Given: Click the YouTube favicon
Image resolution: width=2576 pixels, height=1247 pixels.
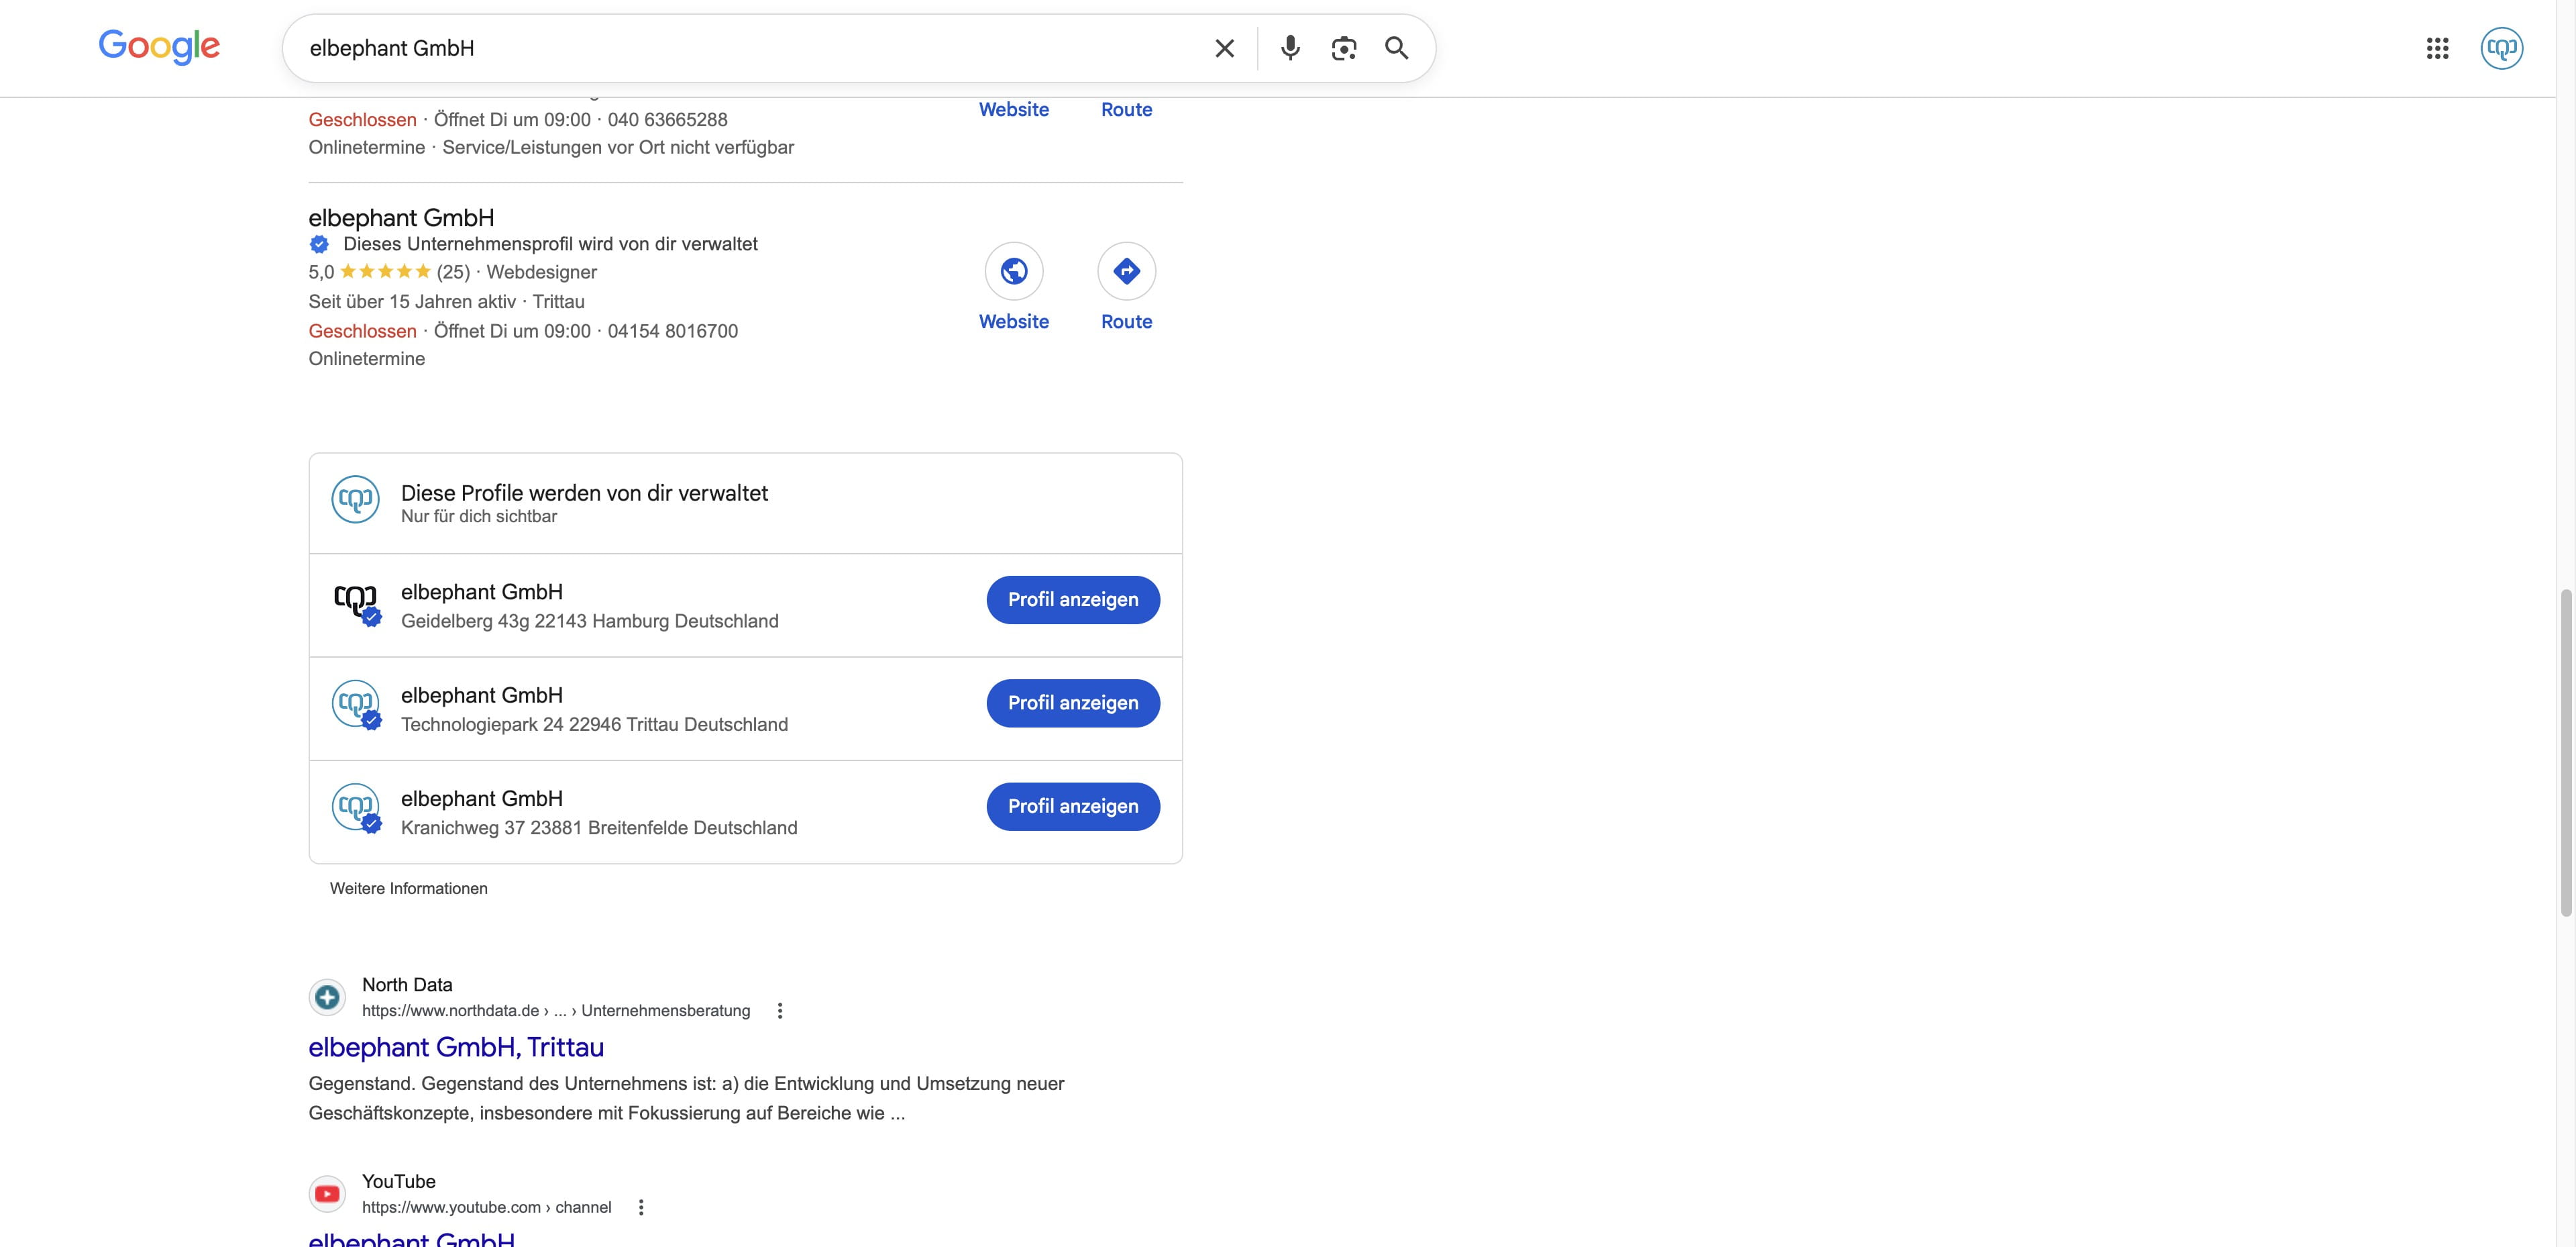Looking at the screenshot, I should pos(327,1194).
